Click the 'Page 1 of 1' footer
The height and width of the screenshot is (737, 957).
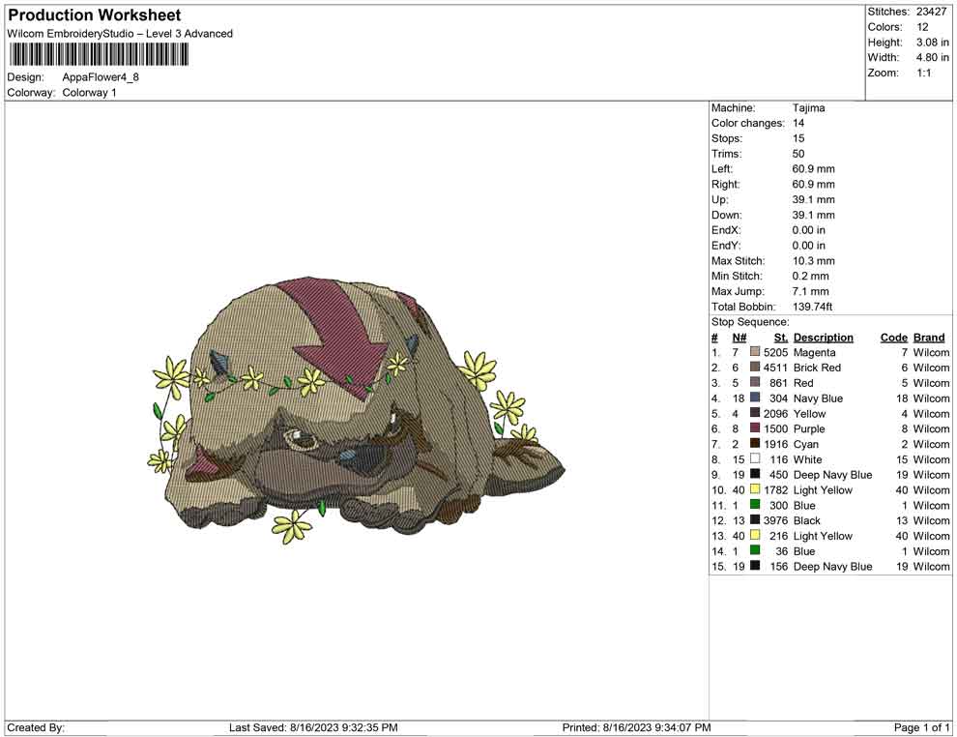point(921,727)
